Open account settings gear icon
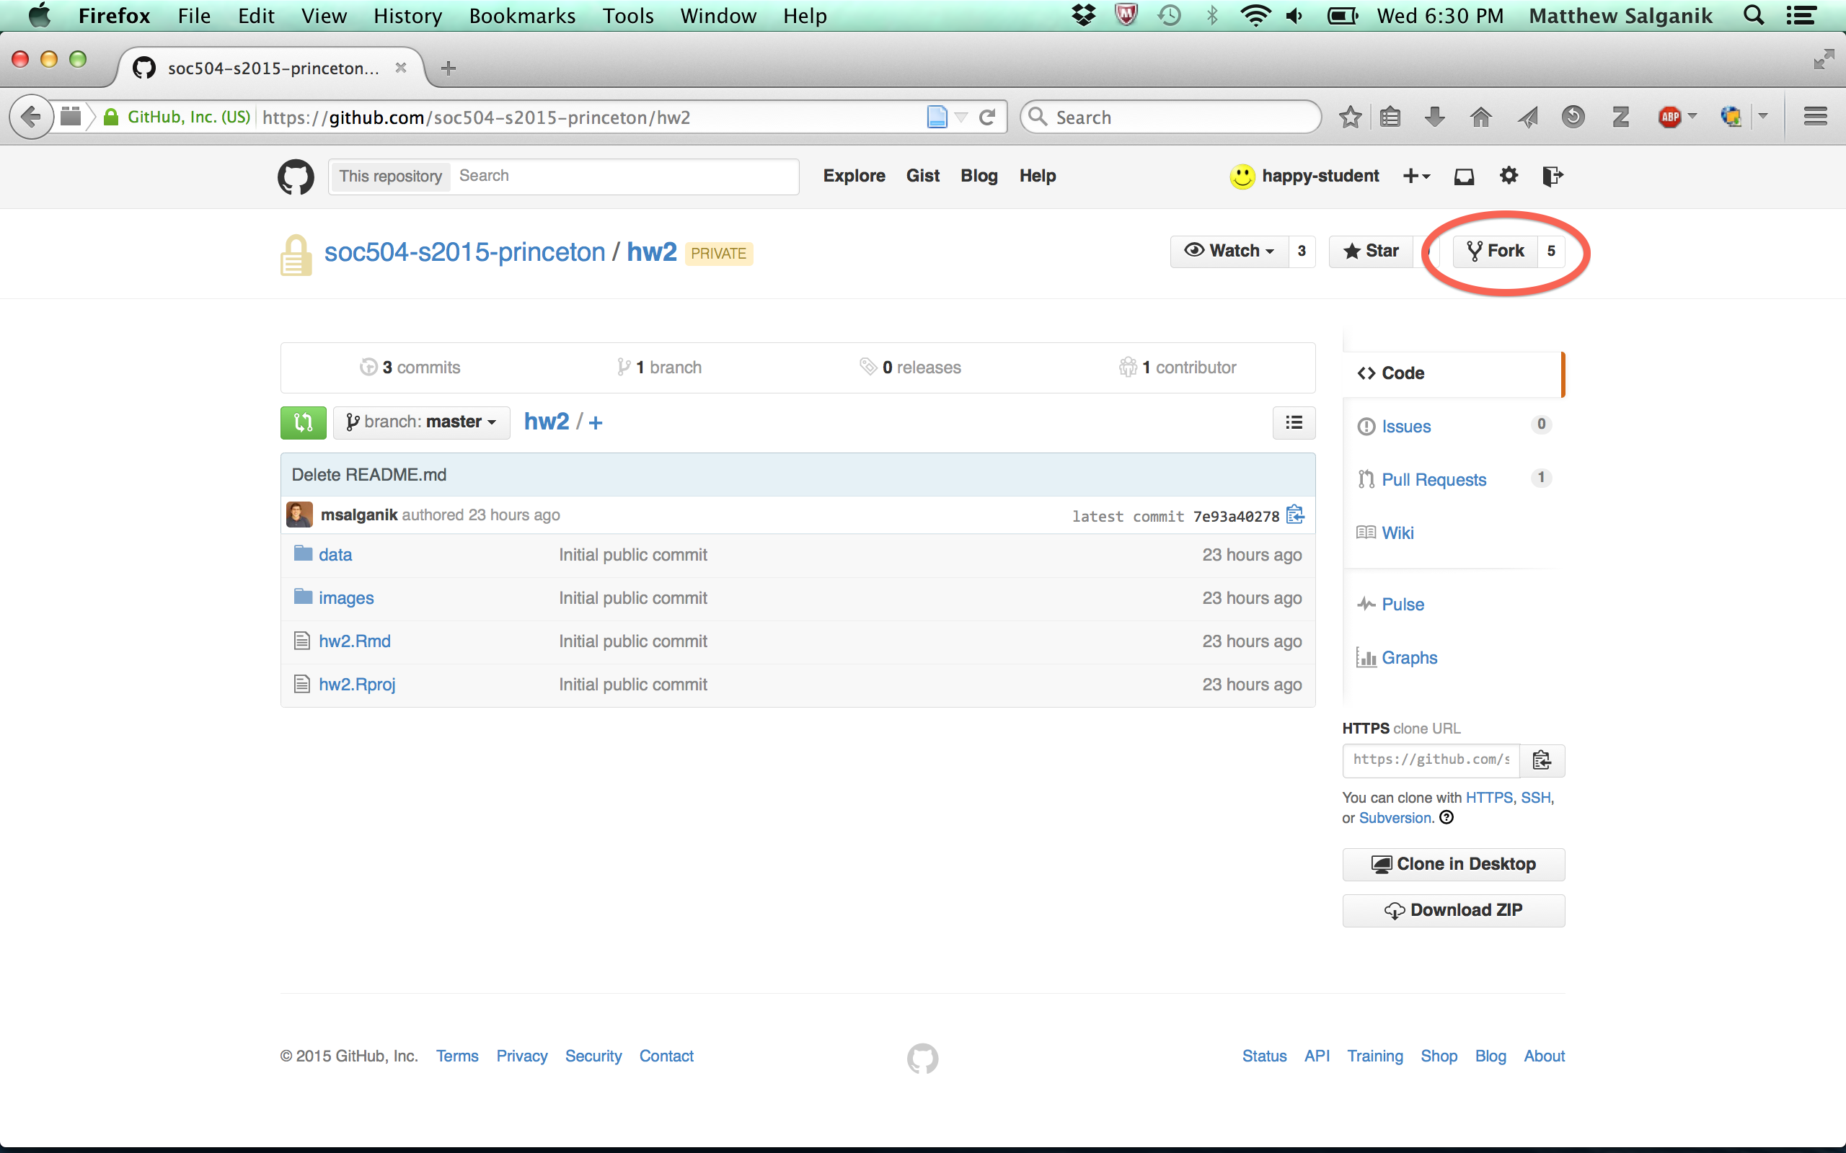This screenshot has height=1153, width=1846. [x=1508, y=176]
